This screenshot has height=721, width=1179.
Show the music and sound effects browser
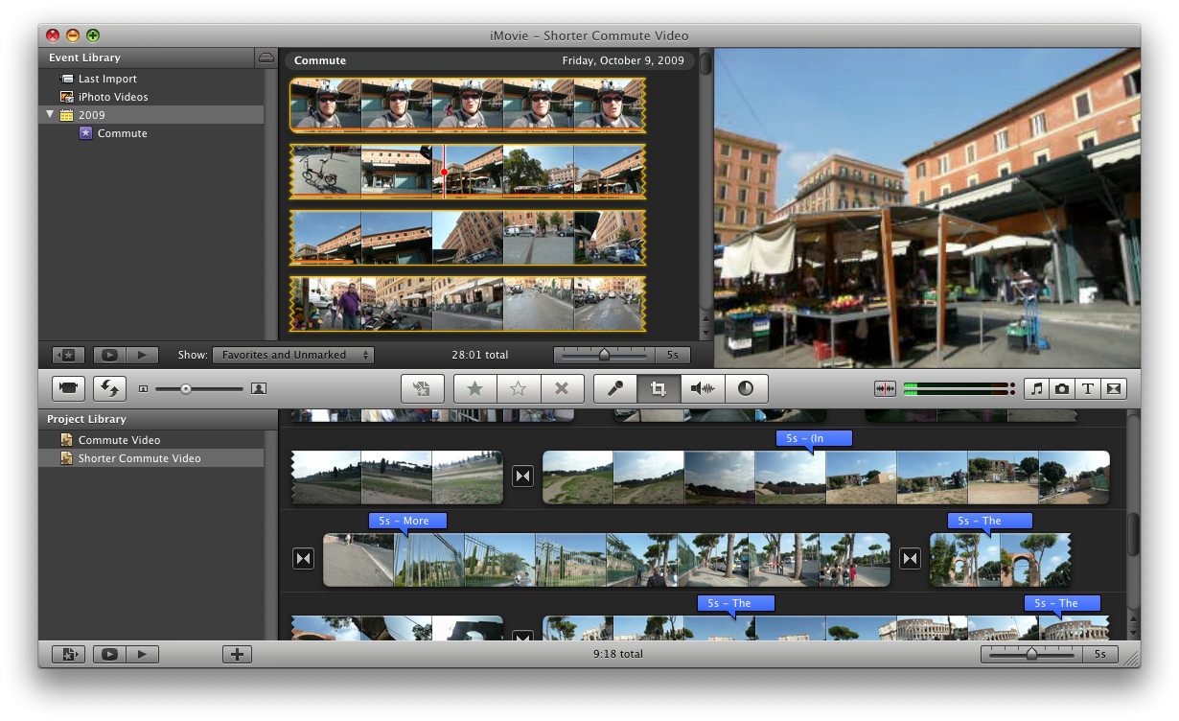(x=1036, y=388)
